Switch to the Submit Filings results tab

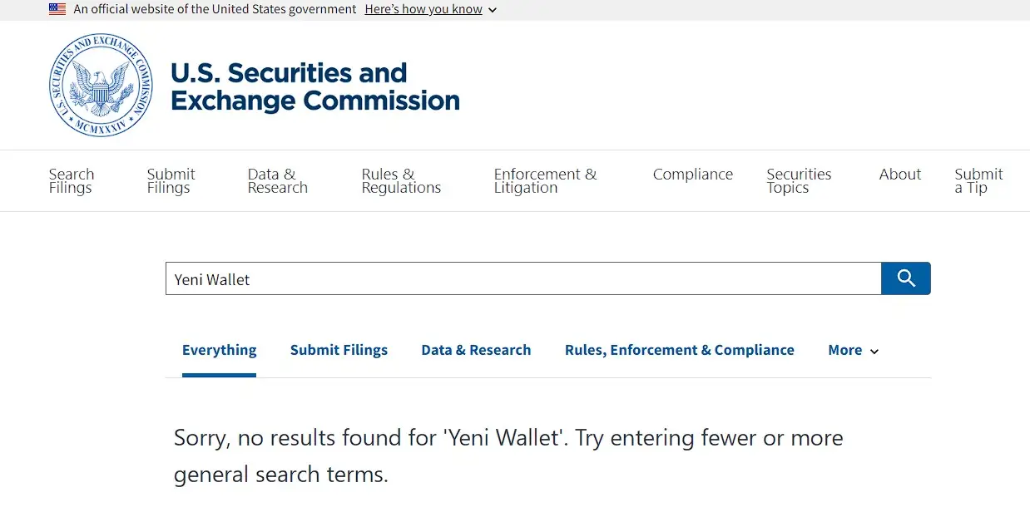pos(339,351)
